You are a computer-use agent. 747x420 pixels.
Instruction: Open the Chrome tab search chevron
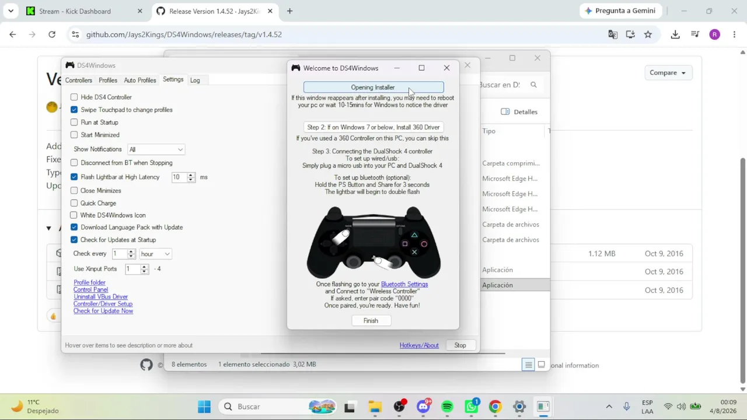click(x=12, y=11)
